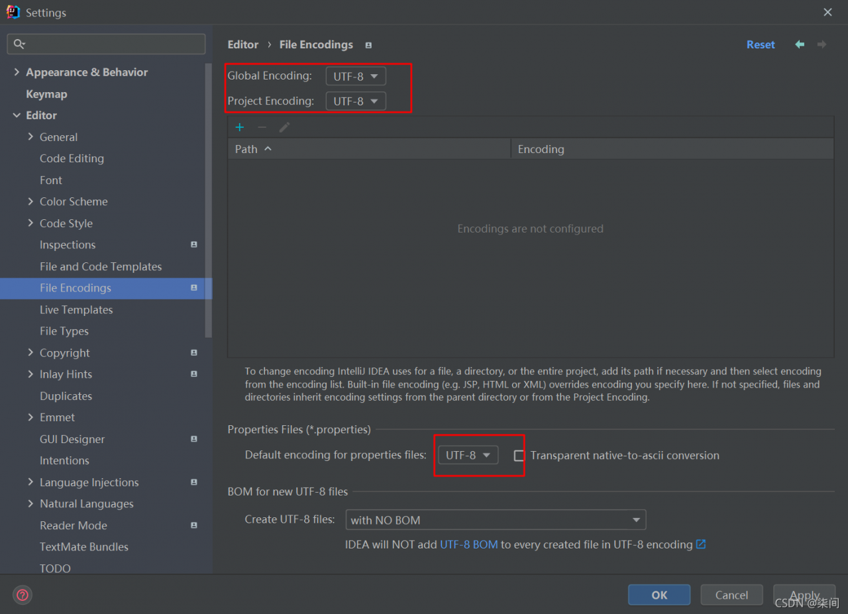The height and width of the screenshot is (614, 848).
Task: Click the project icon on Inspections row
Action: point(194,244)
